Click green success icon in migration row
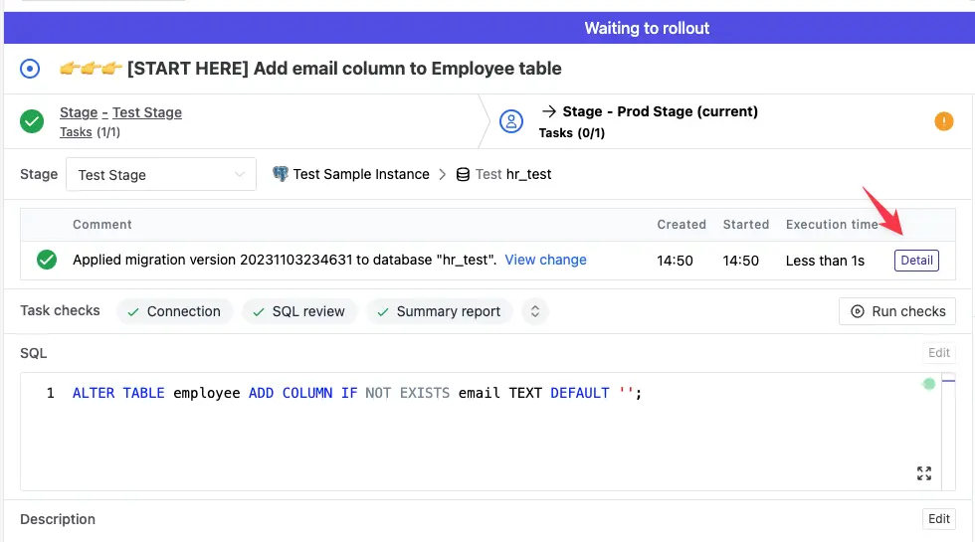975x542 pixels. pos(46,261)
